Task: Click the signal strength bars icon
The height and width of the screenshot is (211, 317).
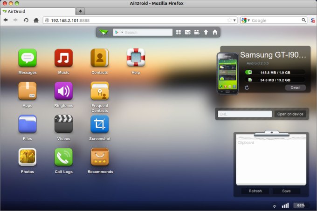Action: 285,205
